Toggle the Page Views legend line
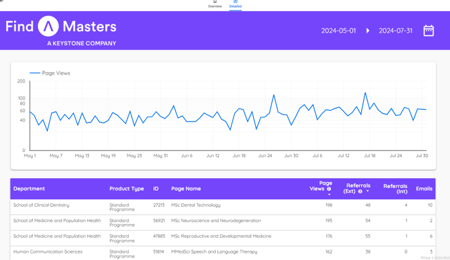450x260 pixels. click(x=35, y=73)
